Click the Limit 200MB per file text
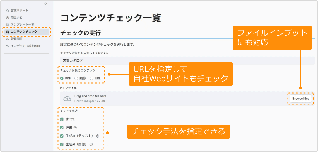Screen dimensions: 318x152 point(90,101)
